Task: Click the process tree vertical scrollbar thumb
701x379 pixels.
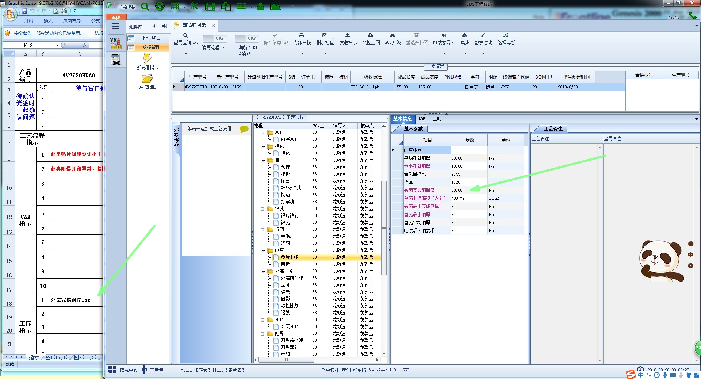Action: (x=384, y=228)
